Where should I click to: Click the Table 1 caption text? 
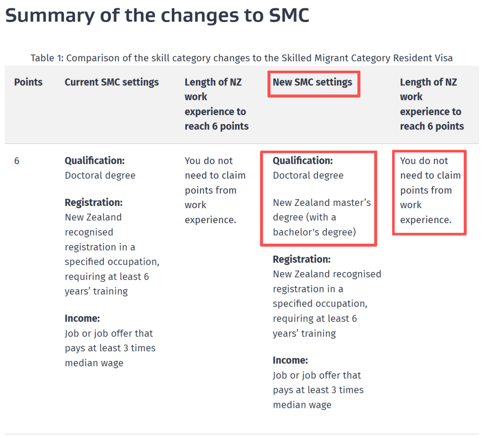click(x=242, y=58)
